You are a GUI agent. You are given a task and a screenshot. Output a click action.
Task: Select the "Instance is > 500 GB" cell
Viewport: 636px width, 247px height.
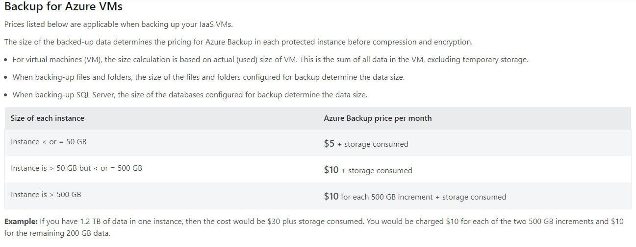pos(46,195)
